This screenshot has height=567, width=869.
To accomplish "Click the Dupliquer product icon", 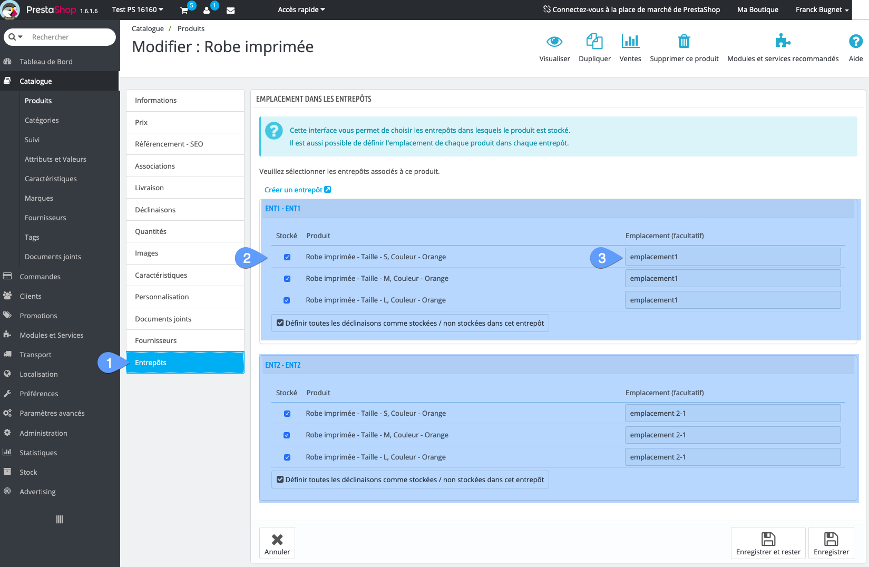I will tap(594, 42).
